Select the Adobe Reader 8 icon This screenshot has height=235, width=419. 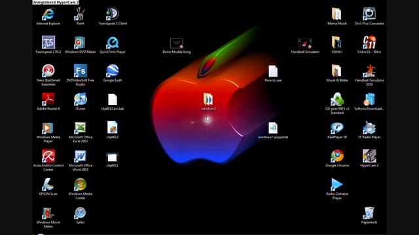point(48,99)
